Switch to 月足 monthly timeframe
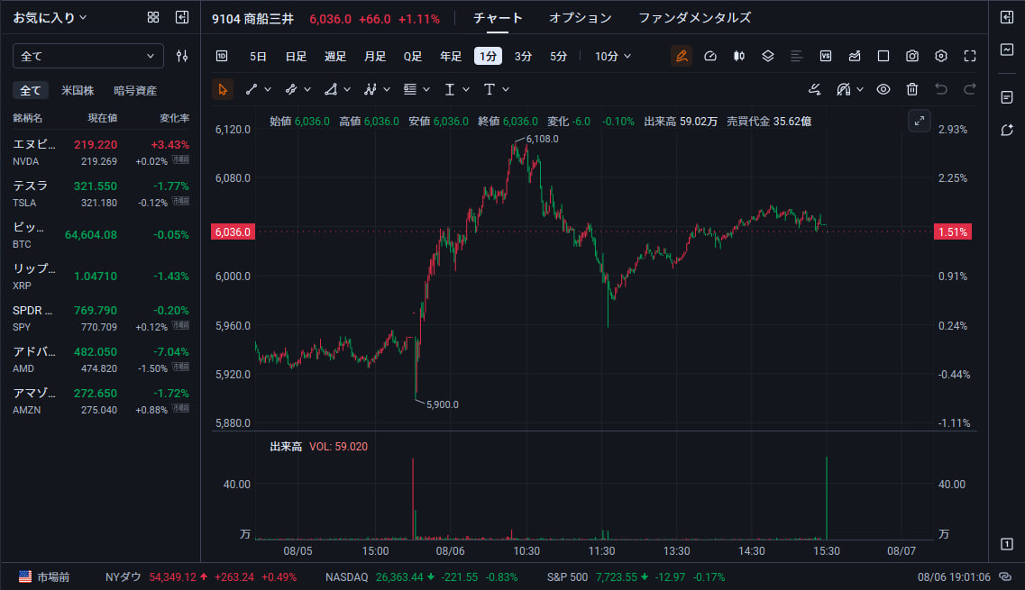The image size is (1025, 590). (374, 56)
